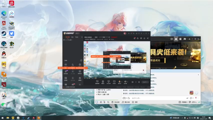Image resolution: width=213 pixels, height=120 pixels.
Task: Open Windows Start menu
Action: point(2,118)
